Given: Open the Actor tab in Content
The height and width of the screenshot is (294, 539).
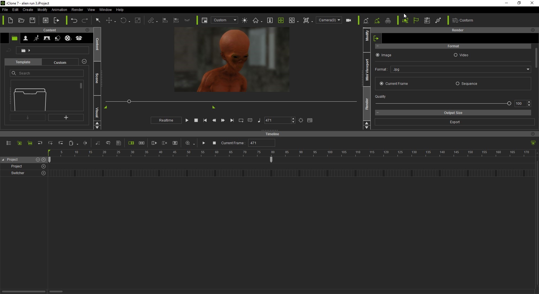Looking at the screenshot, I should (x=26, y=38).
